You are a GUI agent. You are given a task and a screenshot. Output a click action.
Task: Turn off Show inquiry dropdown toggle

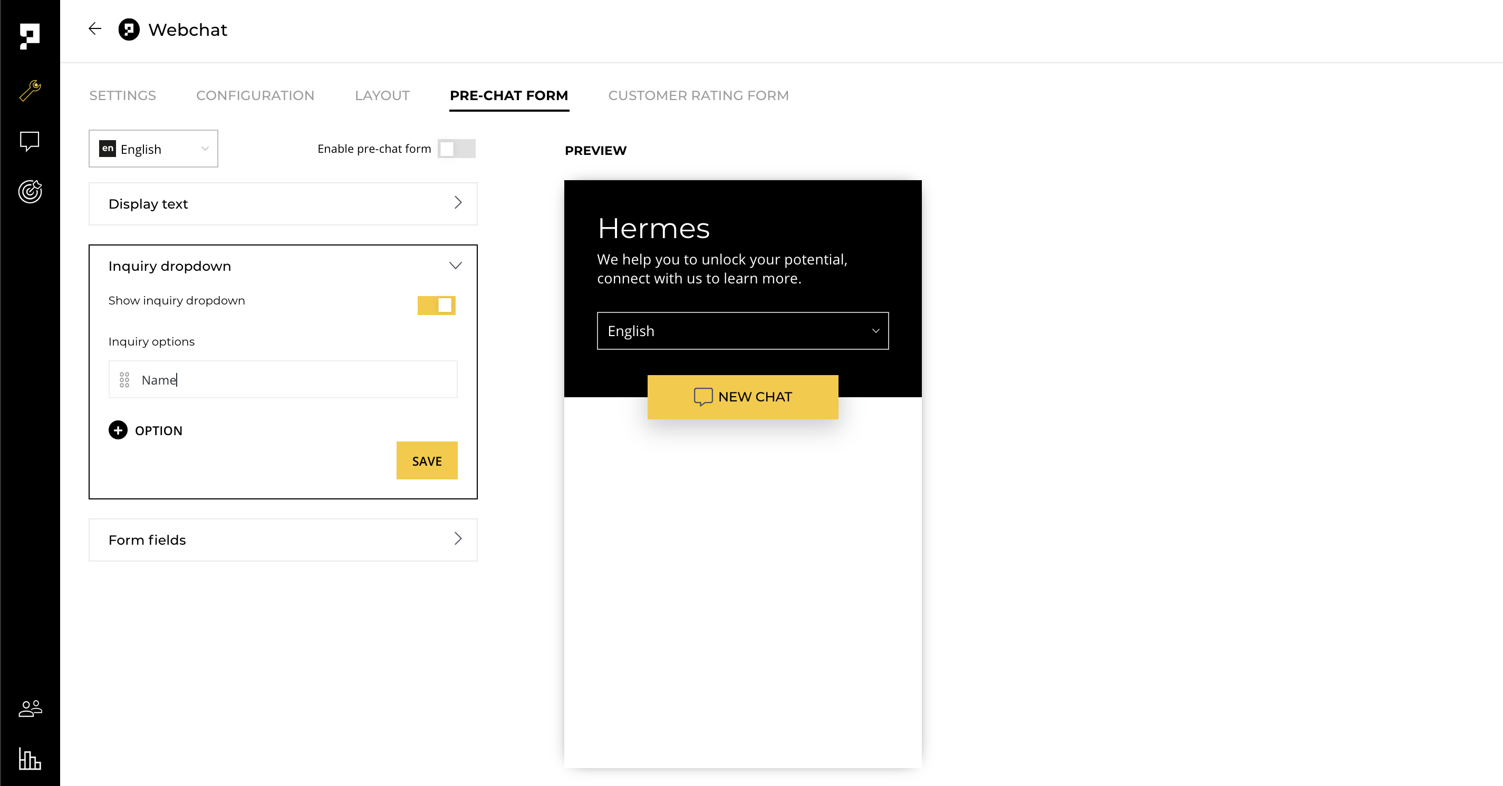point(437,304)
